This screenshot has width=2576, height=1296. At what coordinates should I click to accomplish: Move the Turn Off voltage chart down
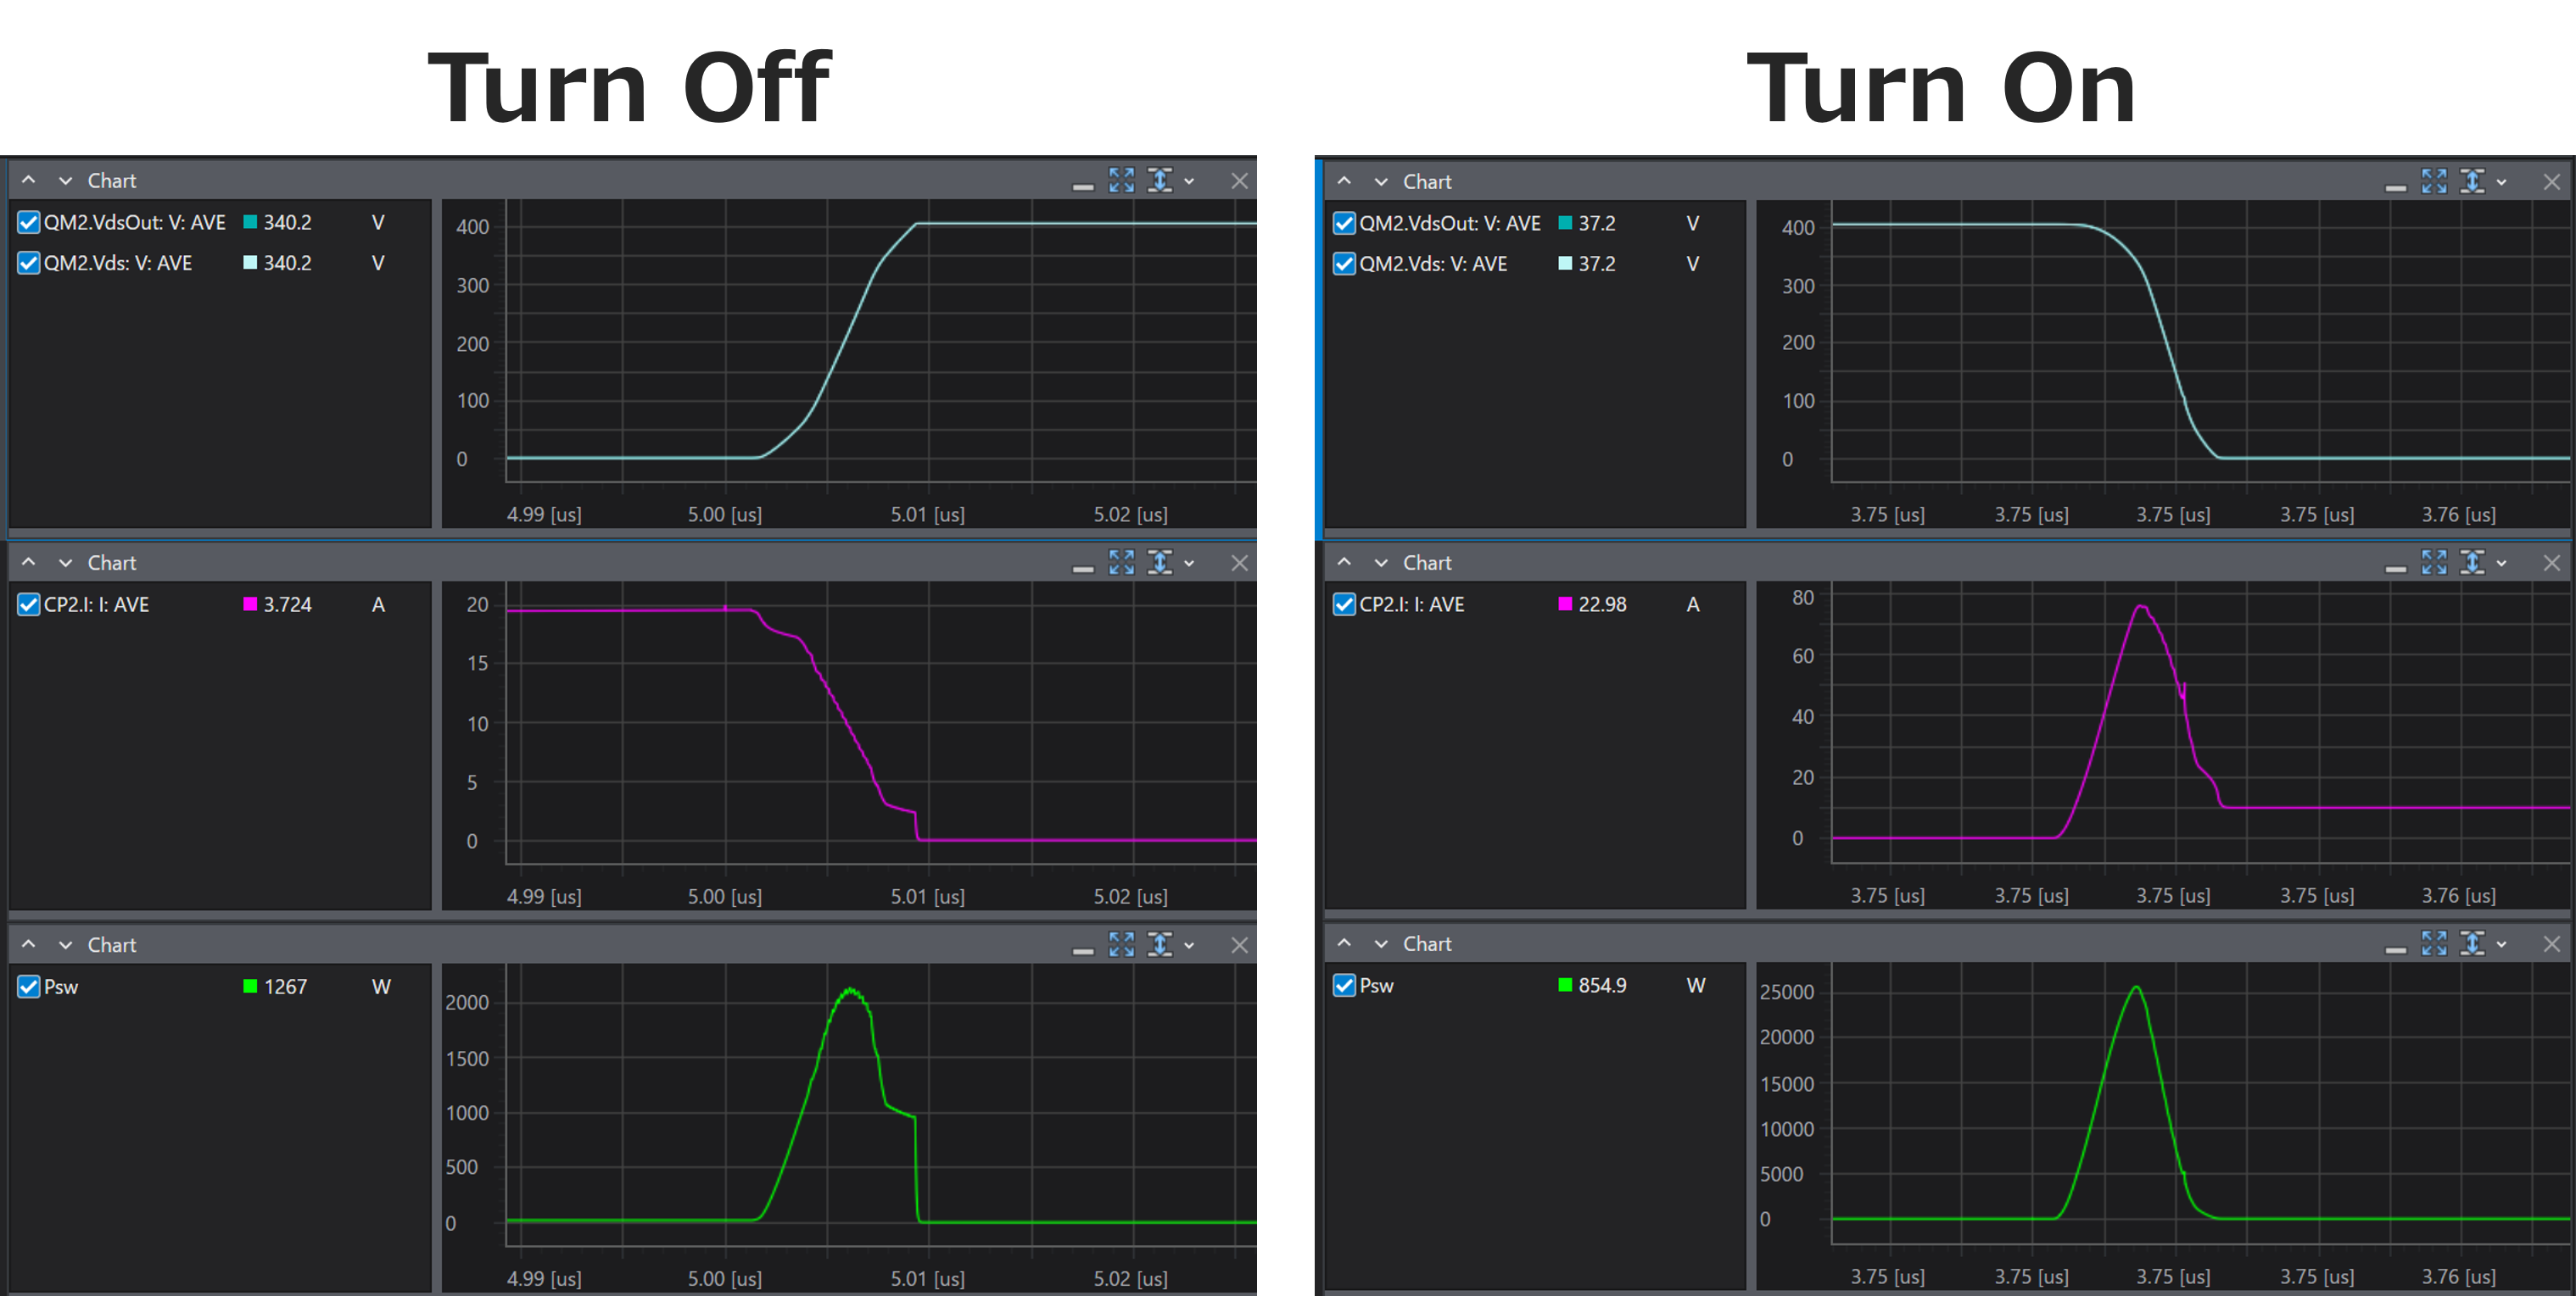tap(66, 181)
